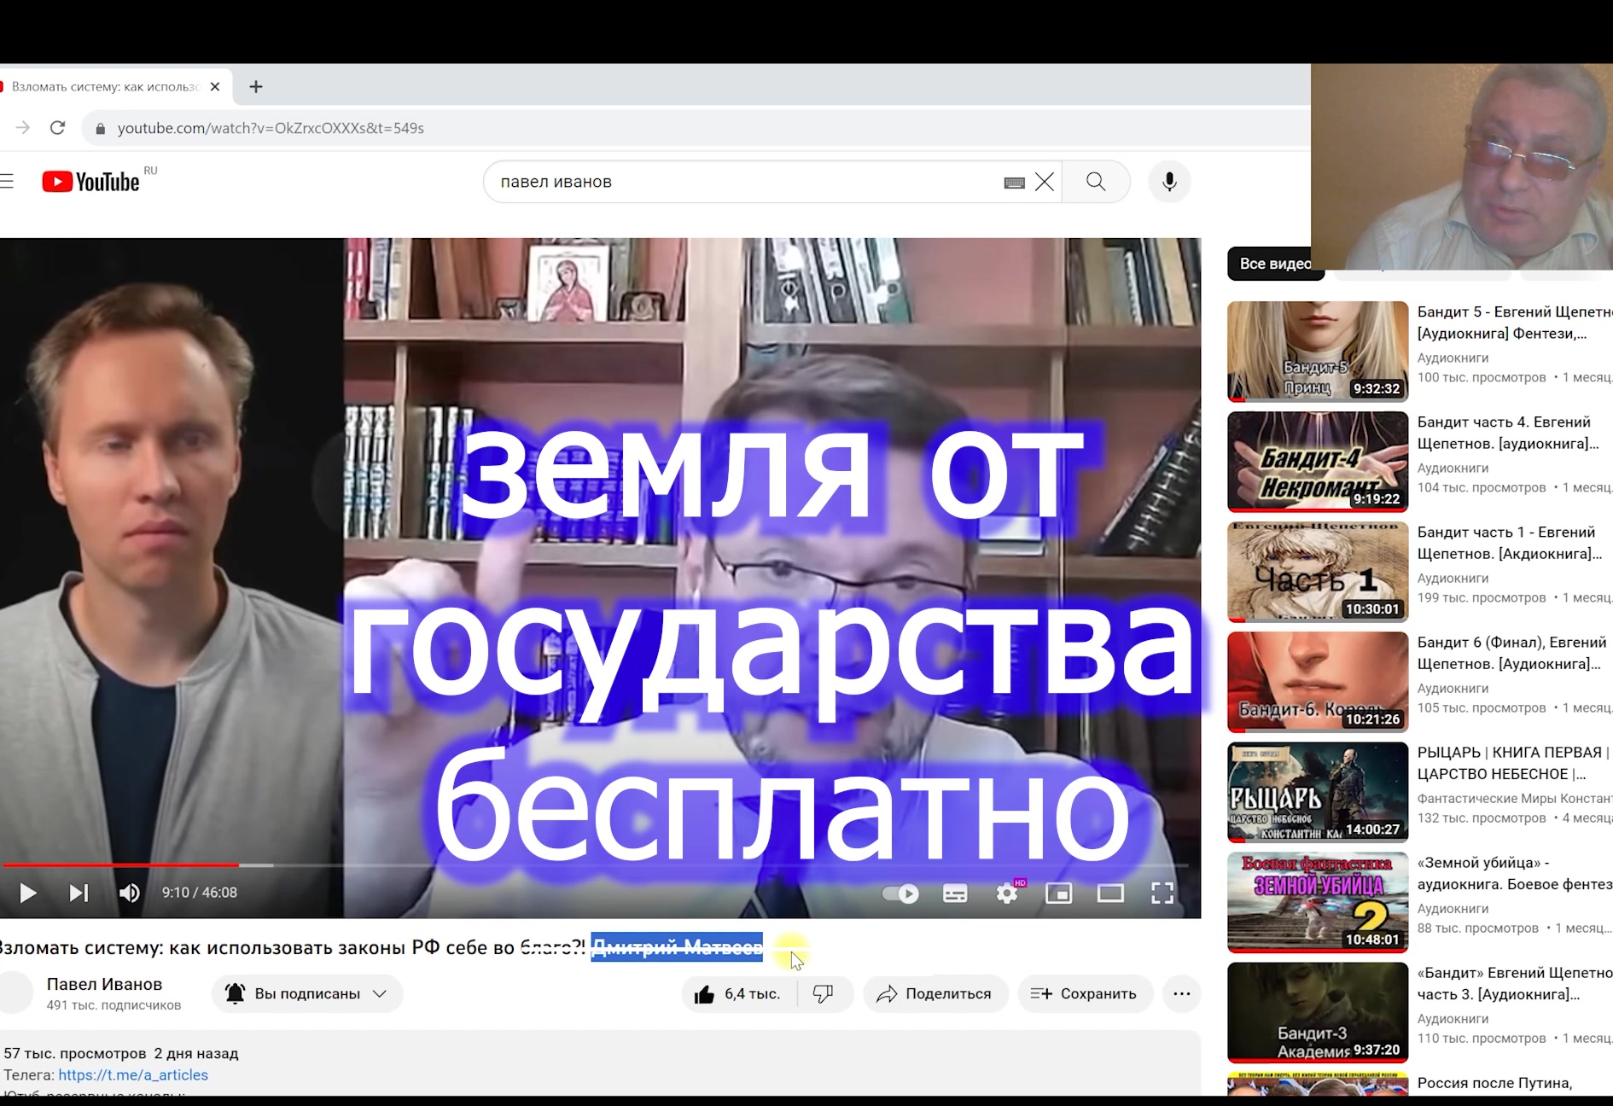Mute the video volume
Viewport: 1613px width, 1106px height.
tap(129, 893)
